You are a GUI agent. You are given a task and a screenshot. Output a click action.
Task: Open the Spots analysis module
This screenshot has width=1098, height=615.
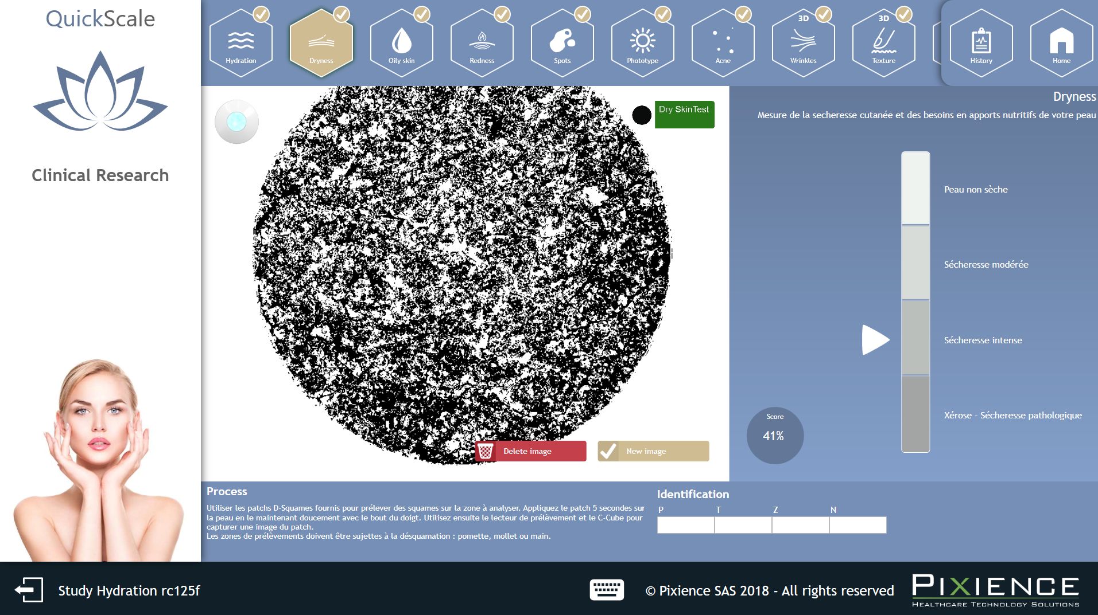562,43
